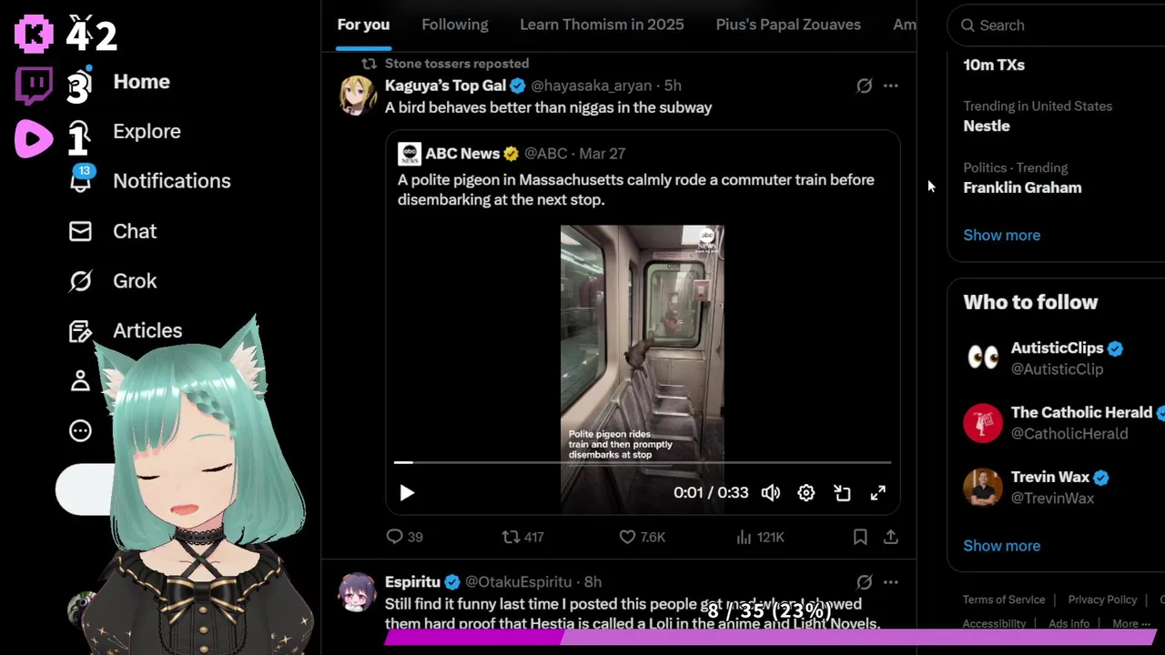Click the AutisticClips avatar
Screen dimensions: 1165x655
coord(983,358)
